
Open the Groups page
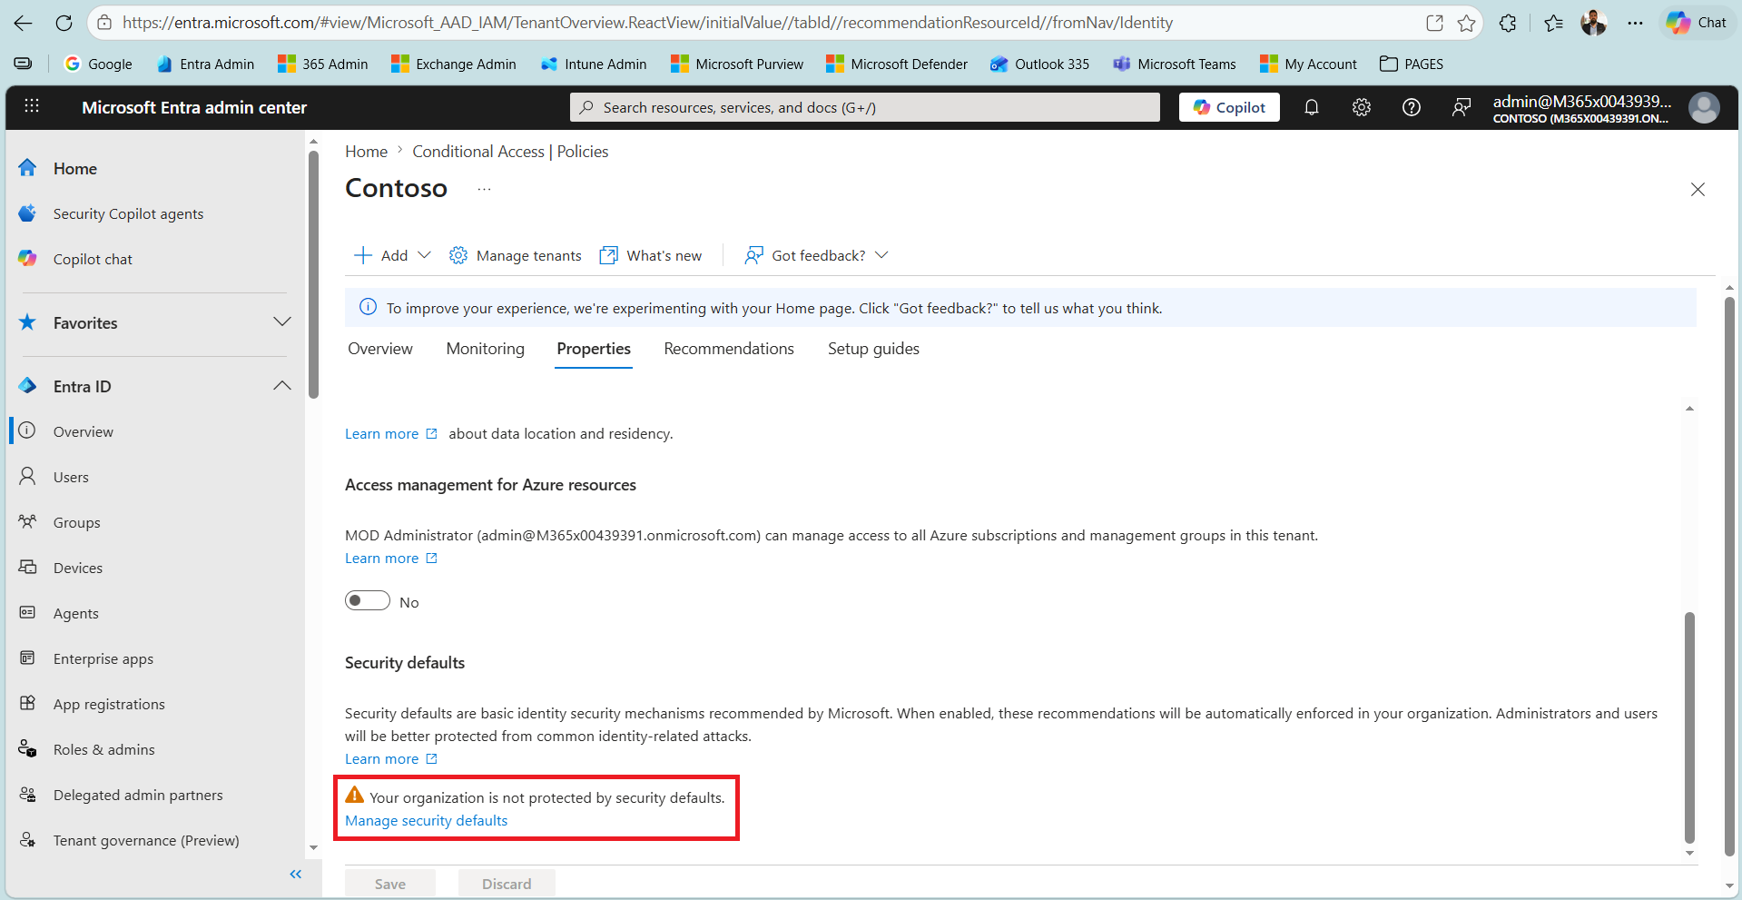[76, 522]
